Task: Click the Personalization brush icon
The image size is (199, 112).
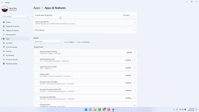Action: [x=4, y=35]
